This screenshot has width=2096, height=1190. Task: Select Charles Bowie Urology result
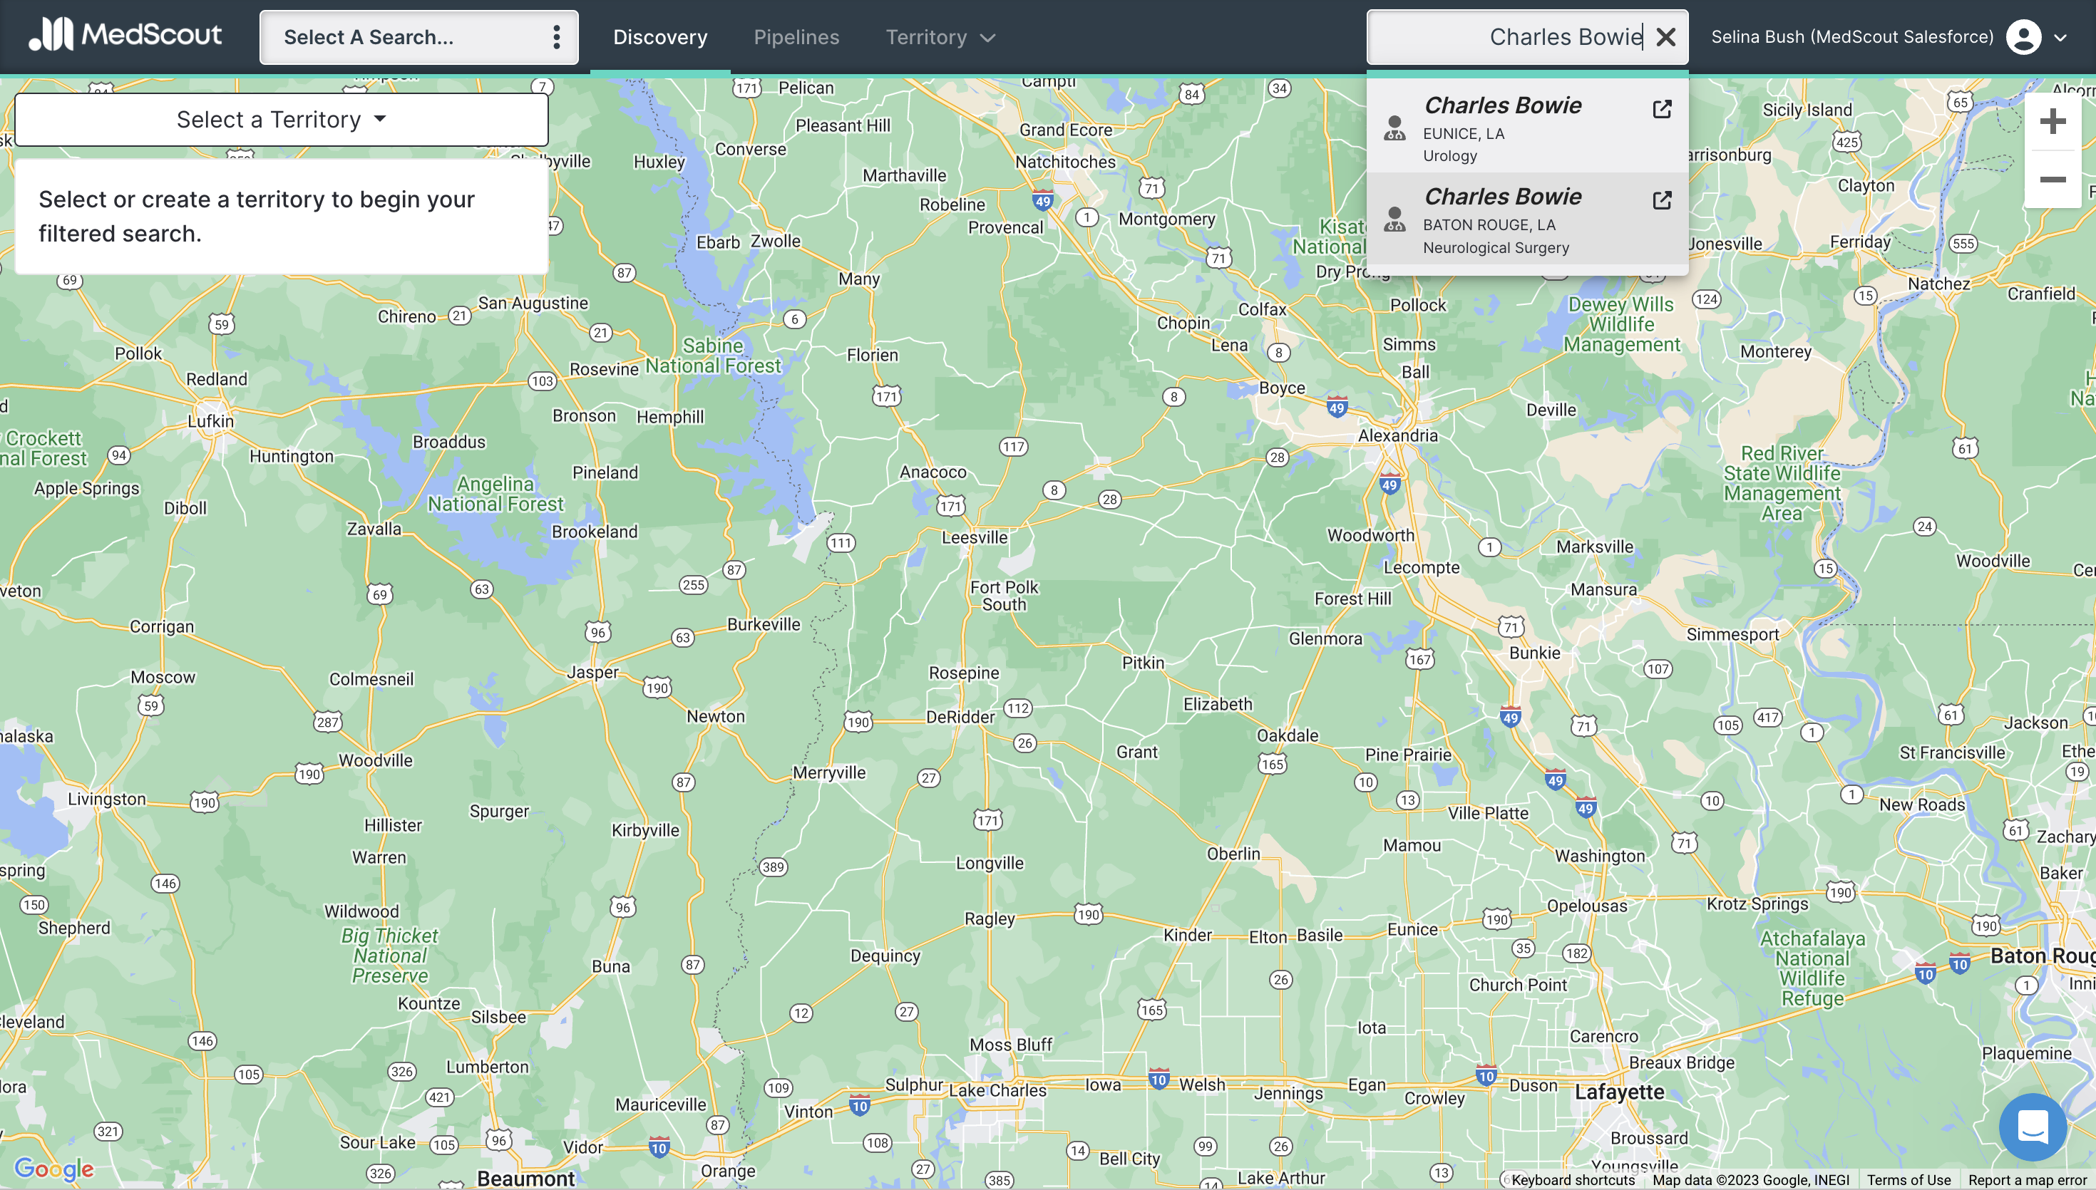click(1527, 128)
